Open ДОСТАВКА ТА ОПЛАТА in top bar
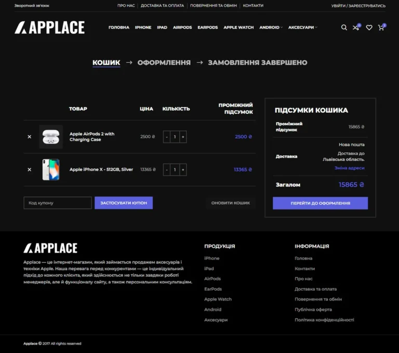 click(x=162, y=6)
